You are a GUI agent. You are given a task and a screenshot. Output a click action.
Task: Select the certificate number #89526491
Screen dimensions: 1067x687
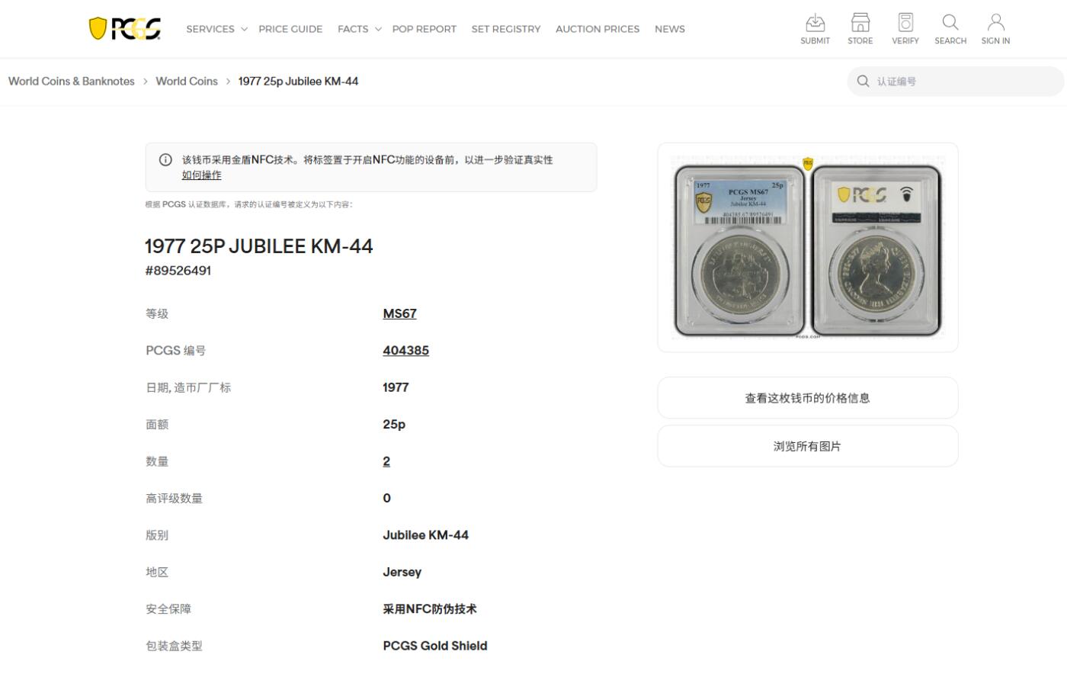tap(178, 271)
